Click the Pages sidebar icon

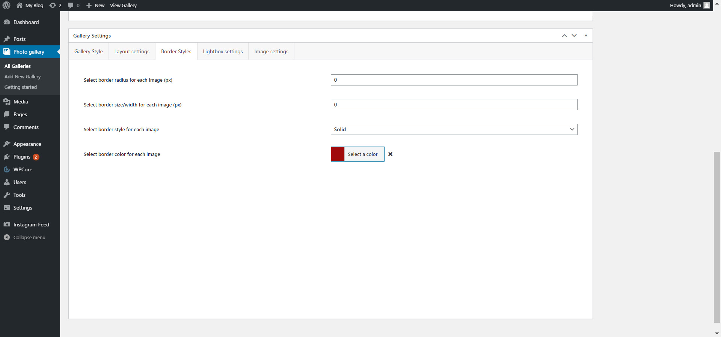pos(7,114)
